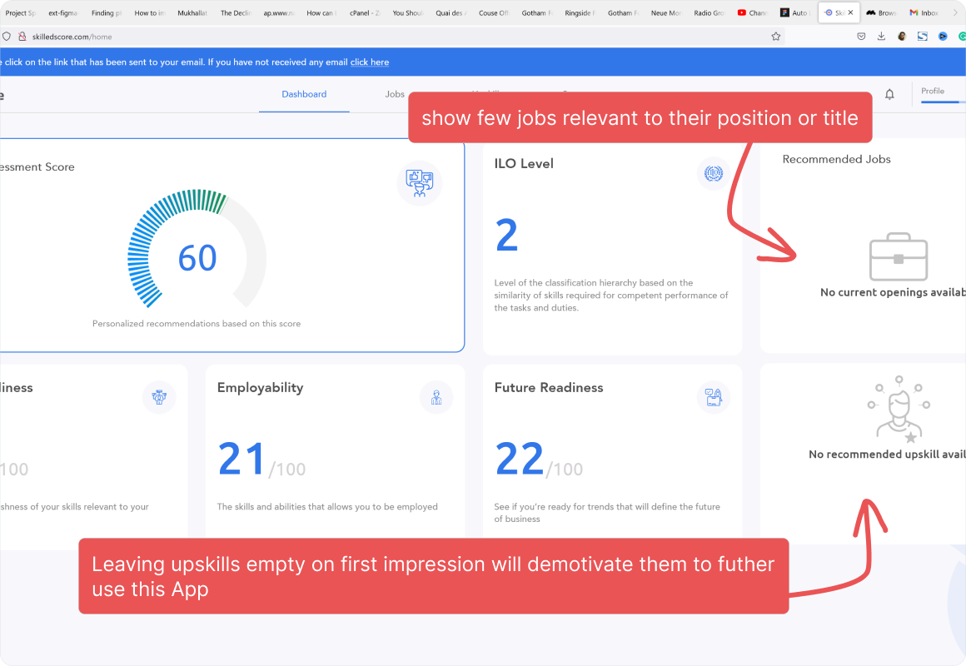The image size is (966, 666).
Task: Switch to the ap.www.n browser tab
Action: (x=278, y=12)
